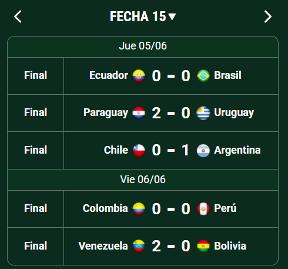Click the Uruguay flag icon
The height and width of the screenshot is (269, 288).
203,113
